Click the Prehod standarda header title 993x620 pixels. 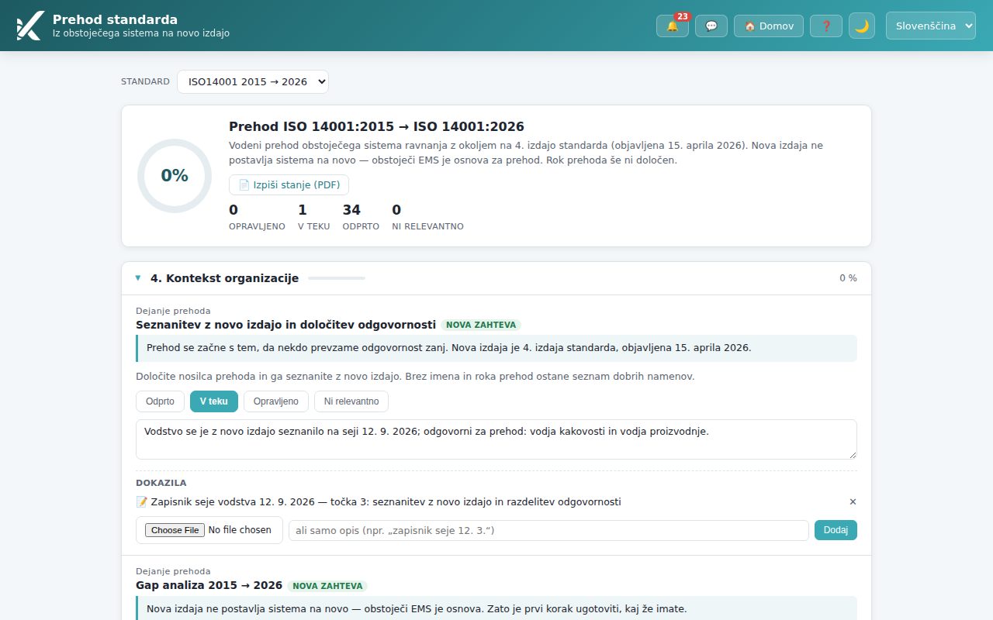point(115,19)
